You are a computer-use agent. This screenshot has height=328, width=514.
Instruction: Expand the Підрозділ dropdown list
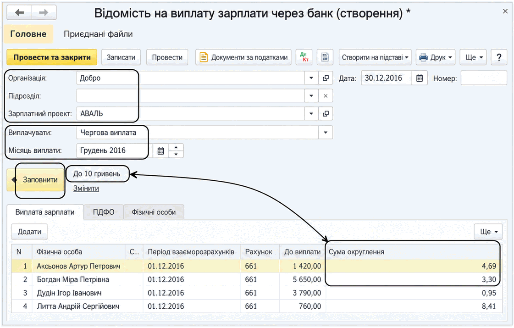point(311,96)
